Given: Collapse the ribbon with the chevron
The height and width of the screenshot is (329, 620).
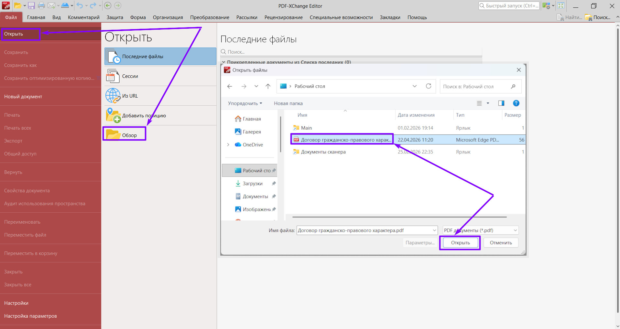Looking at the screenshot, I should click(617, 17).
